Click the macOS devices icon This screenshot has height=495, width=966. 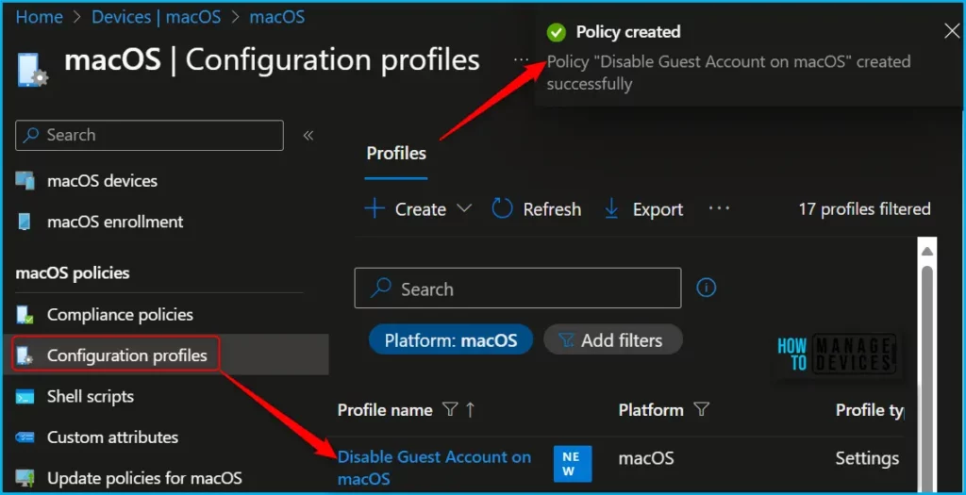pyautogui.click(x=25, y=181)
